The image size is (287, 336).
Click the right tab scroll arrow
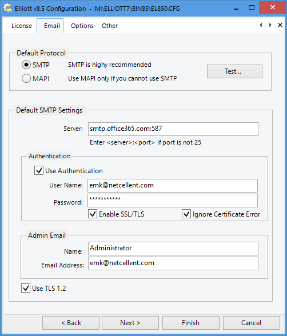coord(270,25)
